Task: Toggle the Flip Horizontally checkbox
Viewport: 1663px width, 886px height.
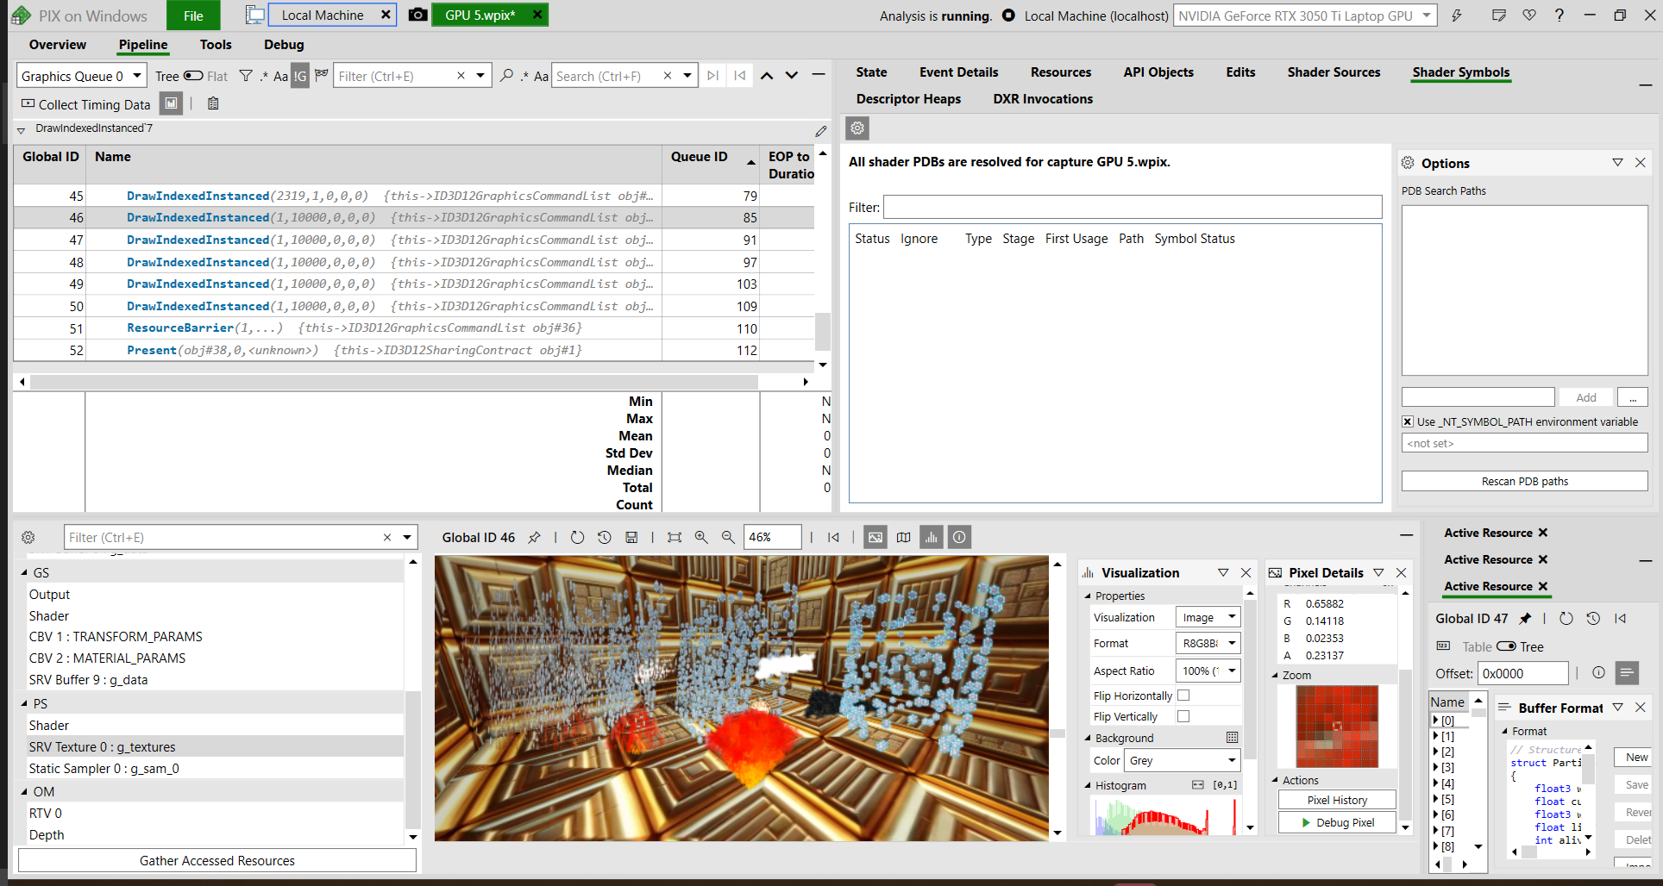Action: 1183,695
